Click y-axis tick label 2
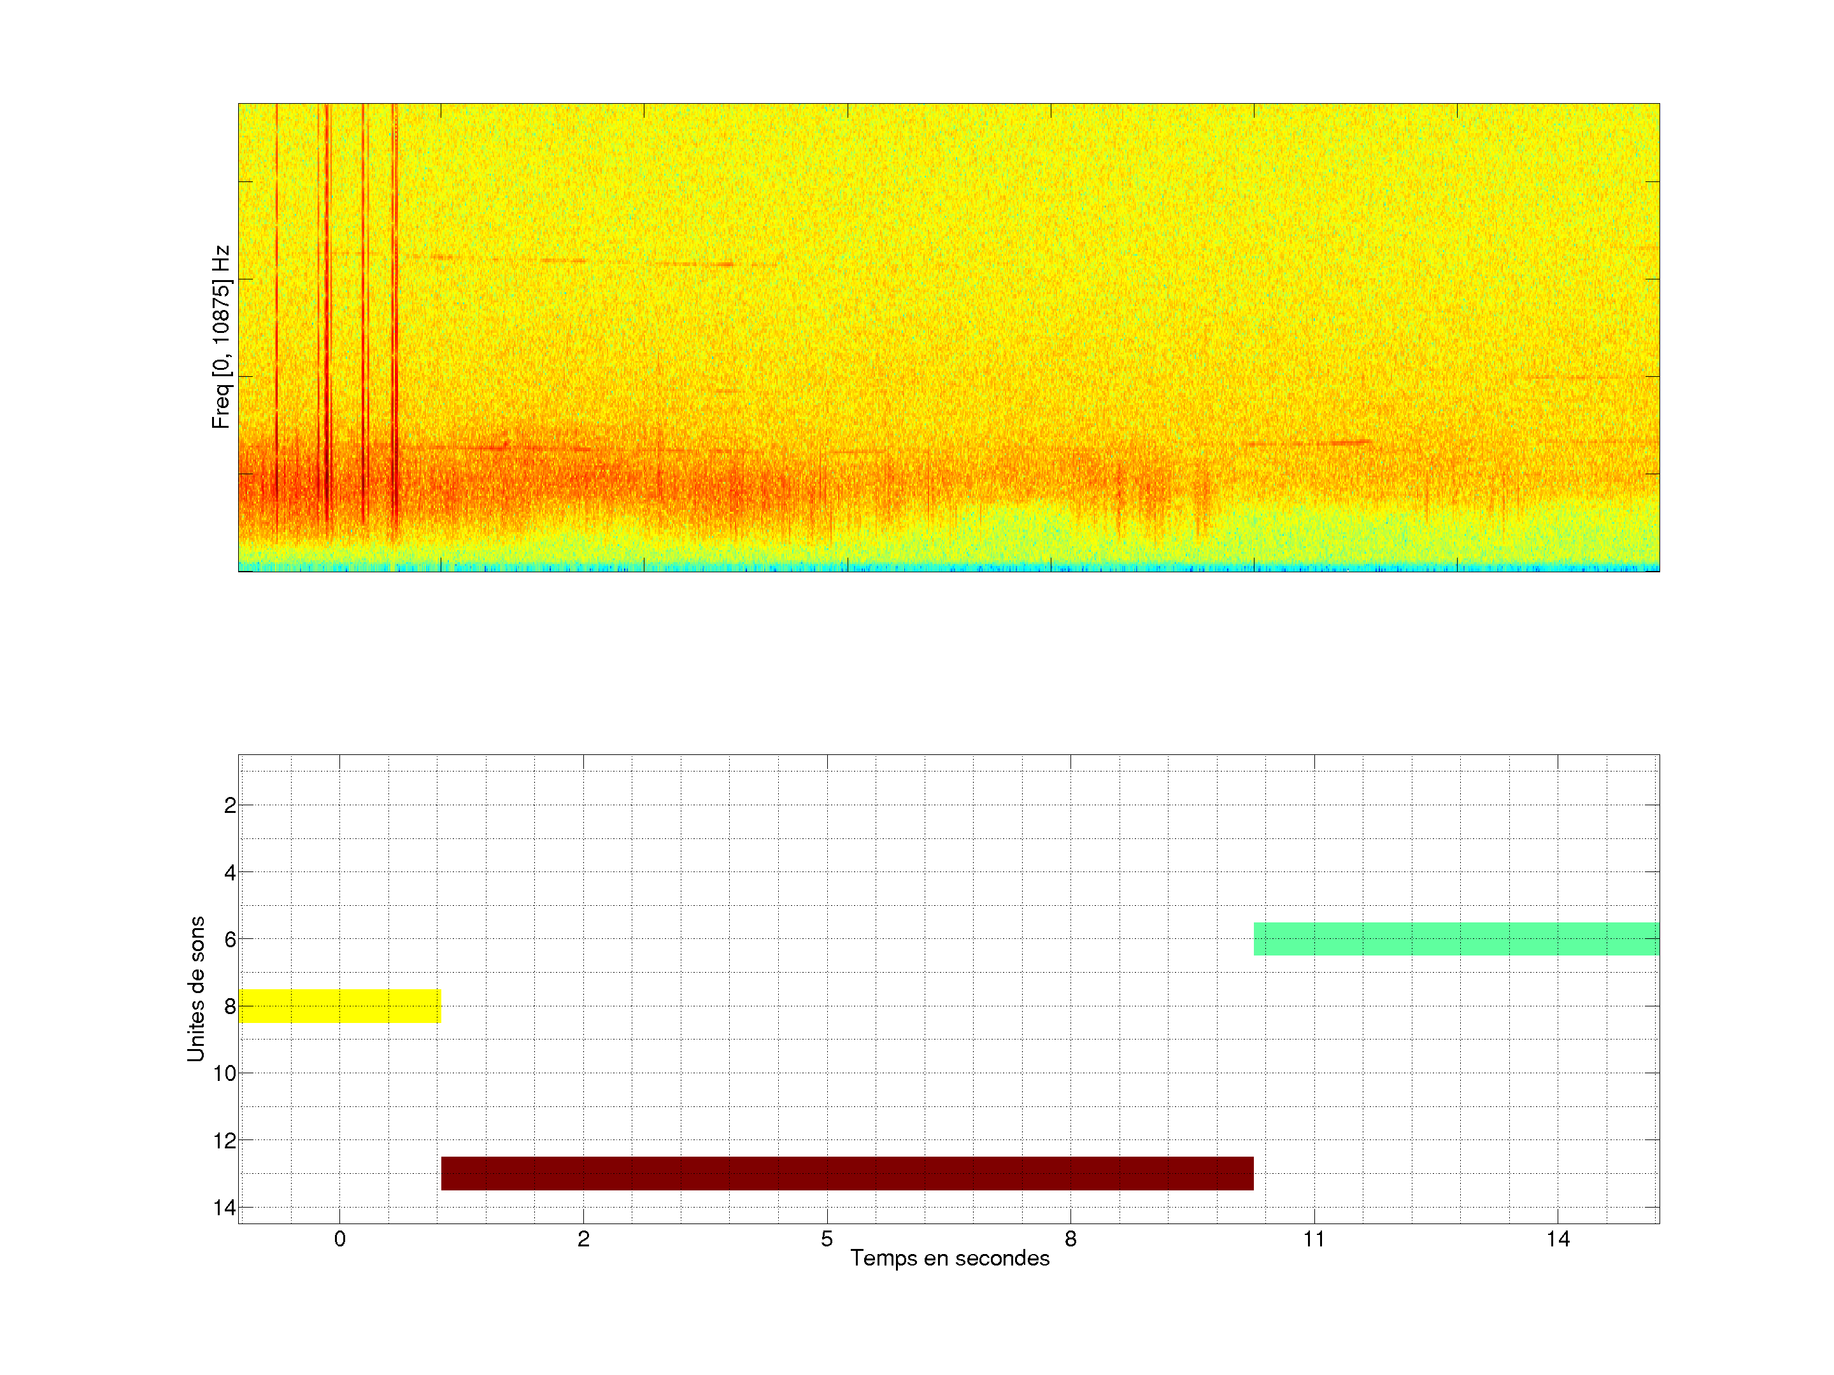1834x1375 pixels. [x=230, y=806]
